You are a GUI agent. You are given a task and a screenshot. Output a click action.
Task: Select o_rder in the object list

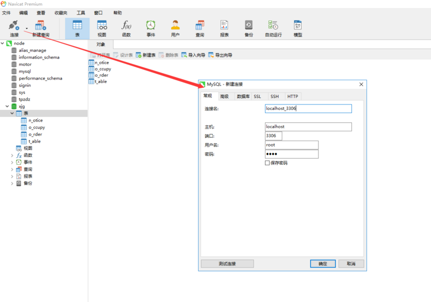click(101, 75)
